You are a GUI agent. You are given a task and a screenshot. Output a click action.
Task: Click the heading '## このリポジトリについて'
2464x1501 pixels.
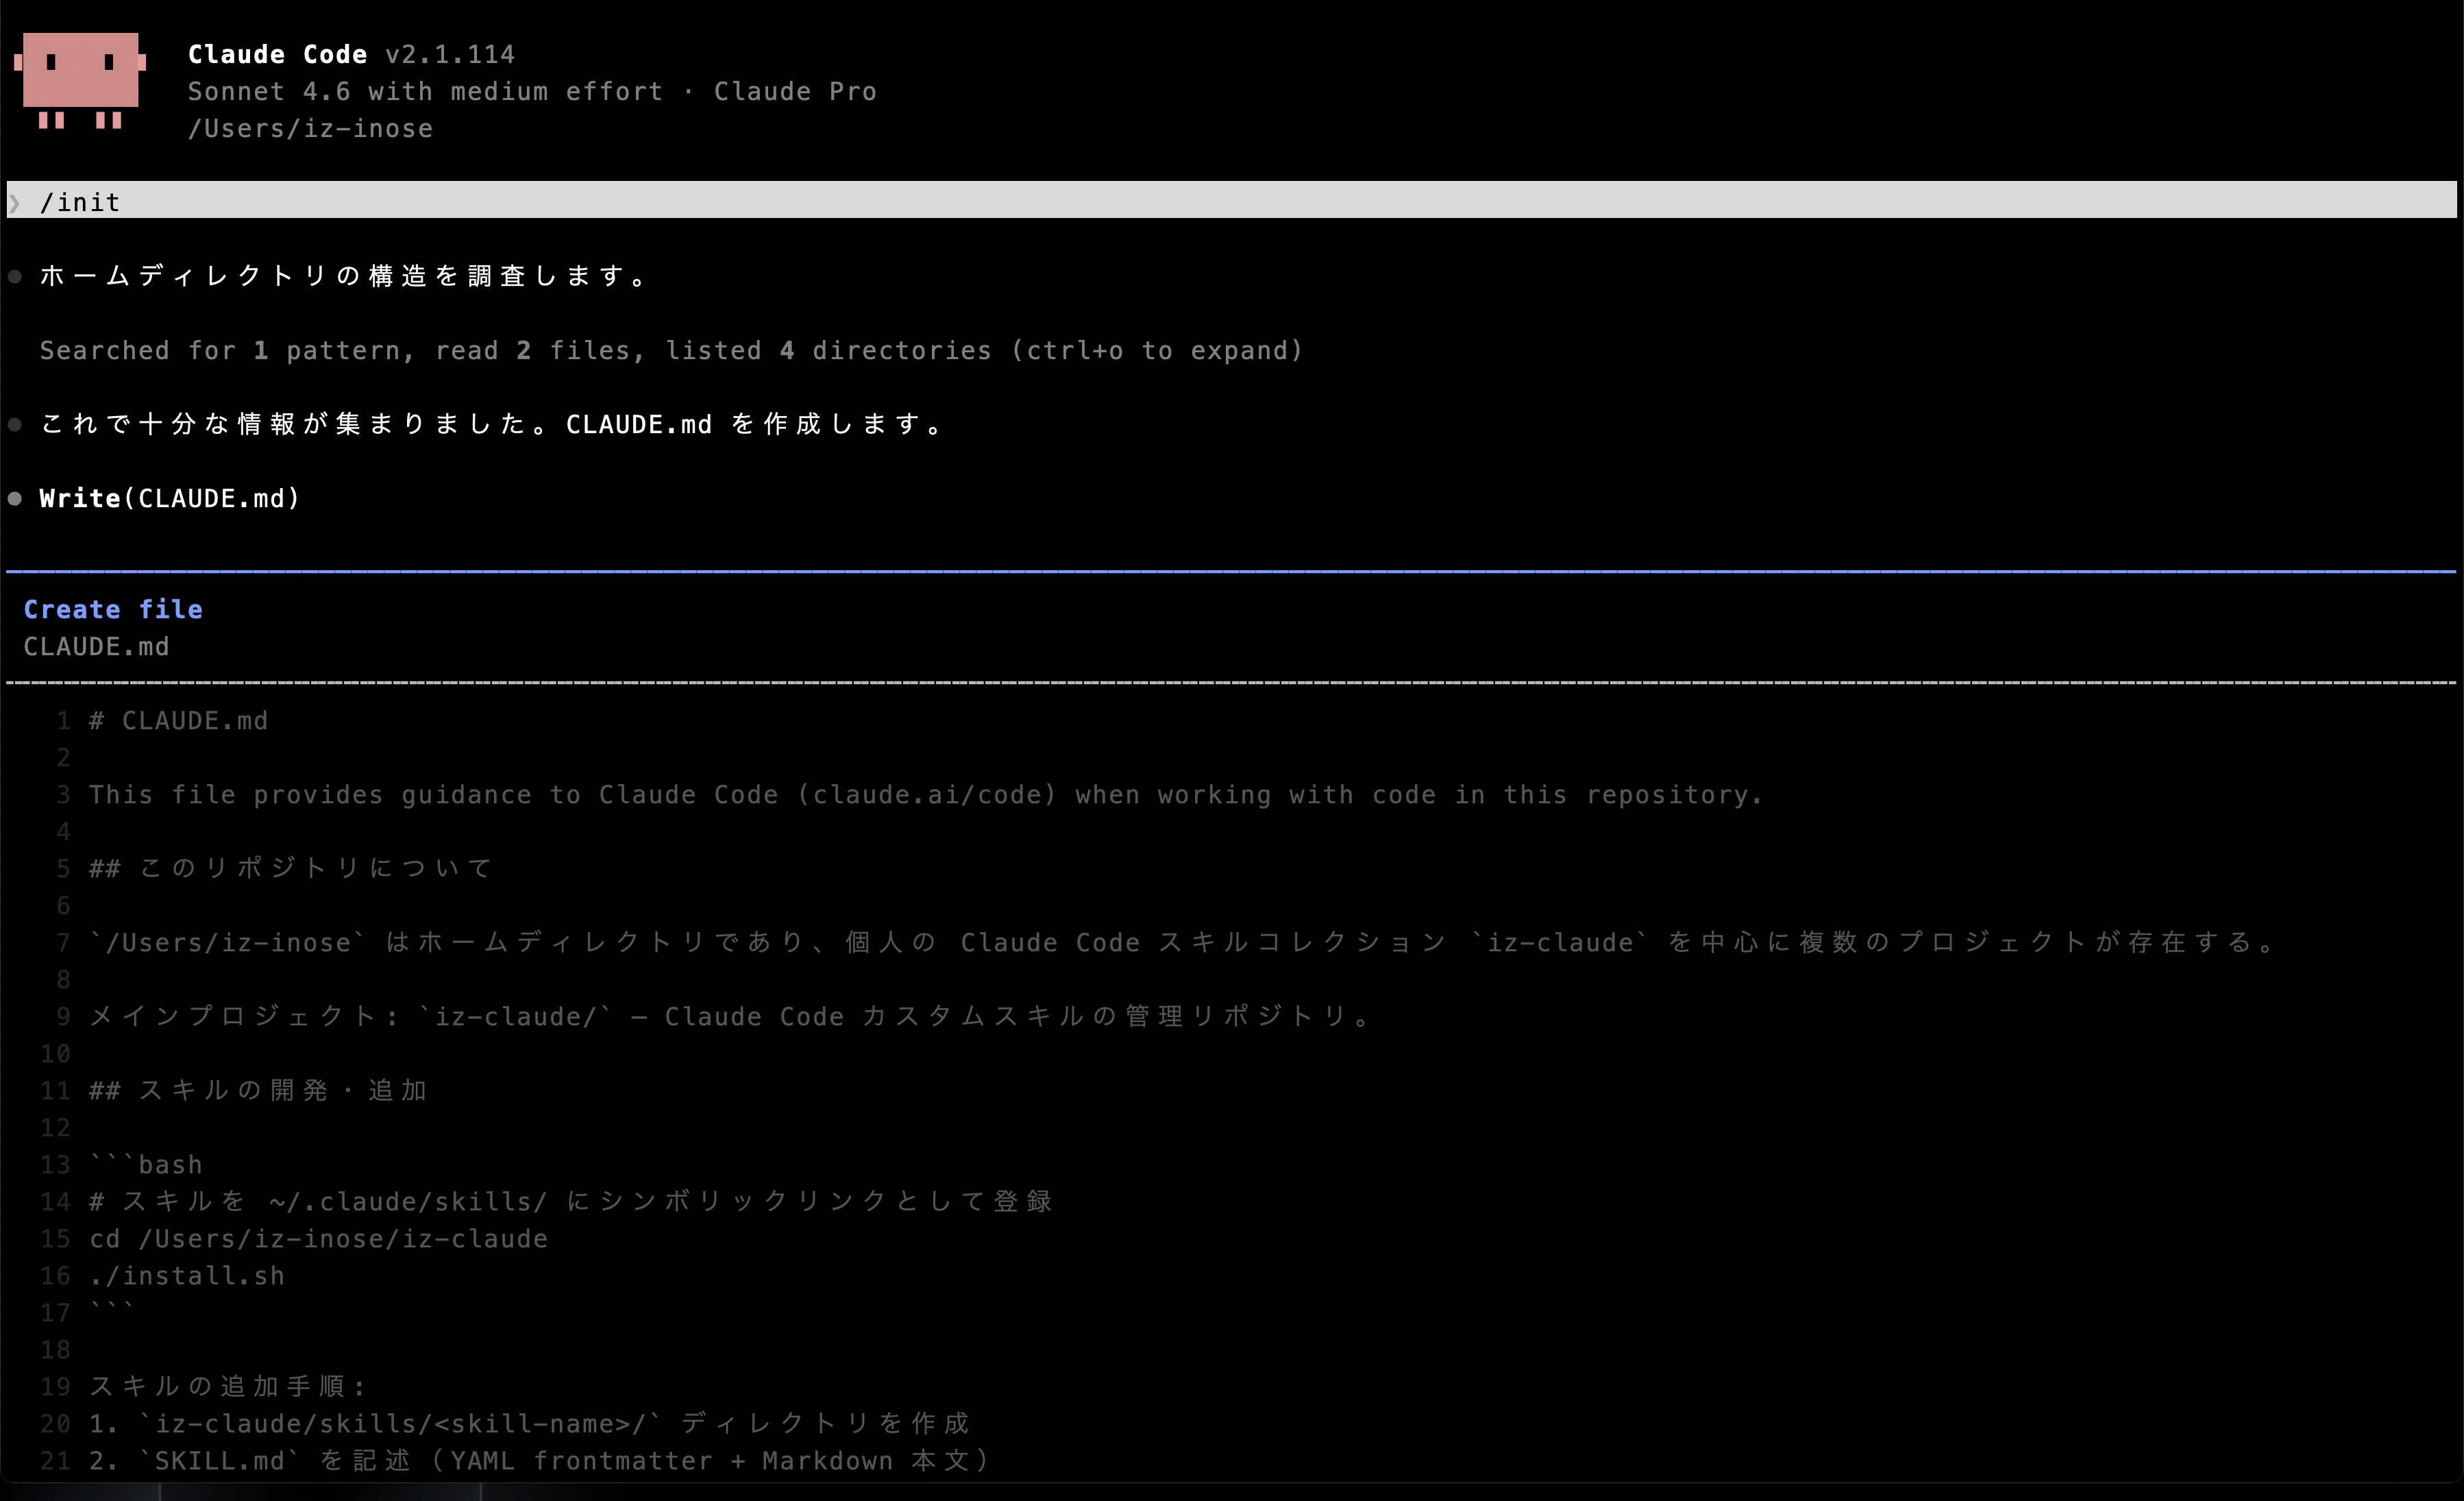click(x=291, y=868)
